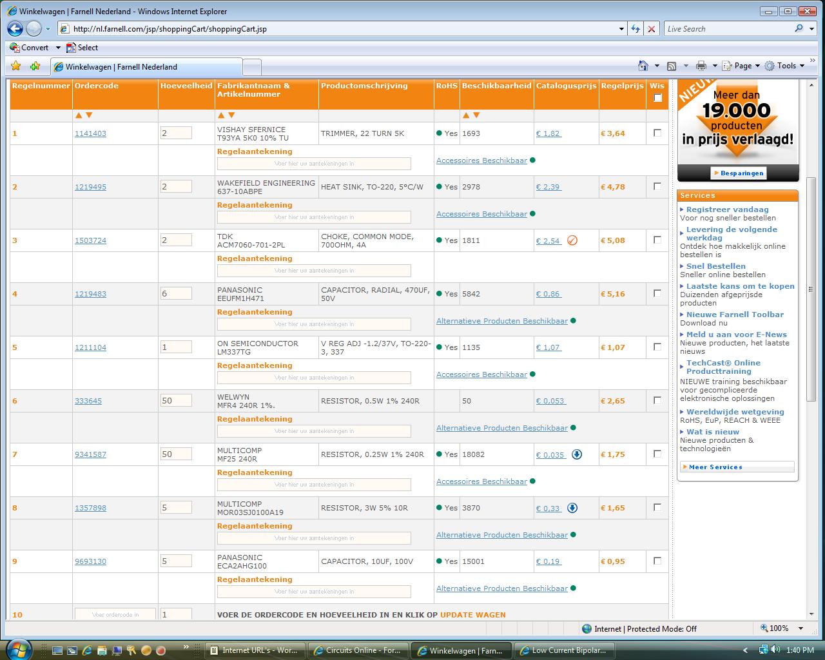Viewport: 825px width, 660px height.
Task: Click the browser Back button
Action: [15, 28]
